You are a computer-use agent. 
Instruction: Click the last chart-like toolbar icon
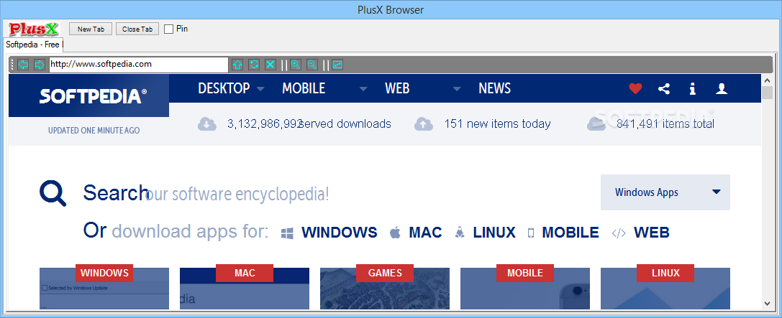pos(337,64)
